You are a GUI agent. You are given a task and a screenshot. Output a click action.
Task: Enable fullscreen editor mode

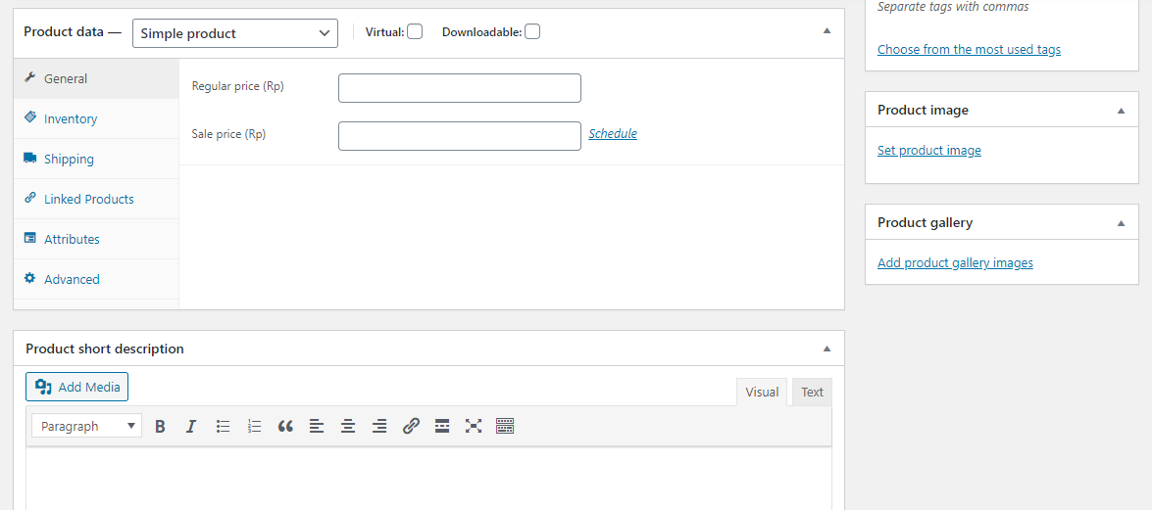(x=474, y=426)
